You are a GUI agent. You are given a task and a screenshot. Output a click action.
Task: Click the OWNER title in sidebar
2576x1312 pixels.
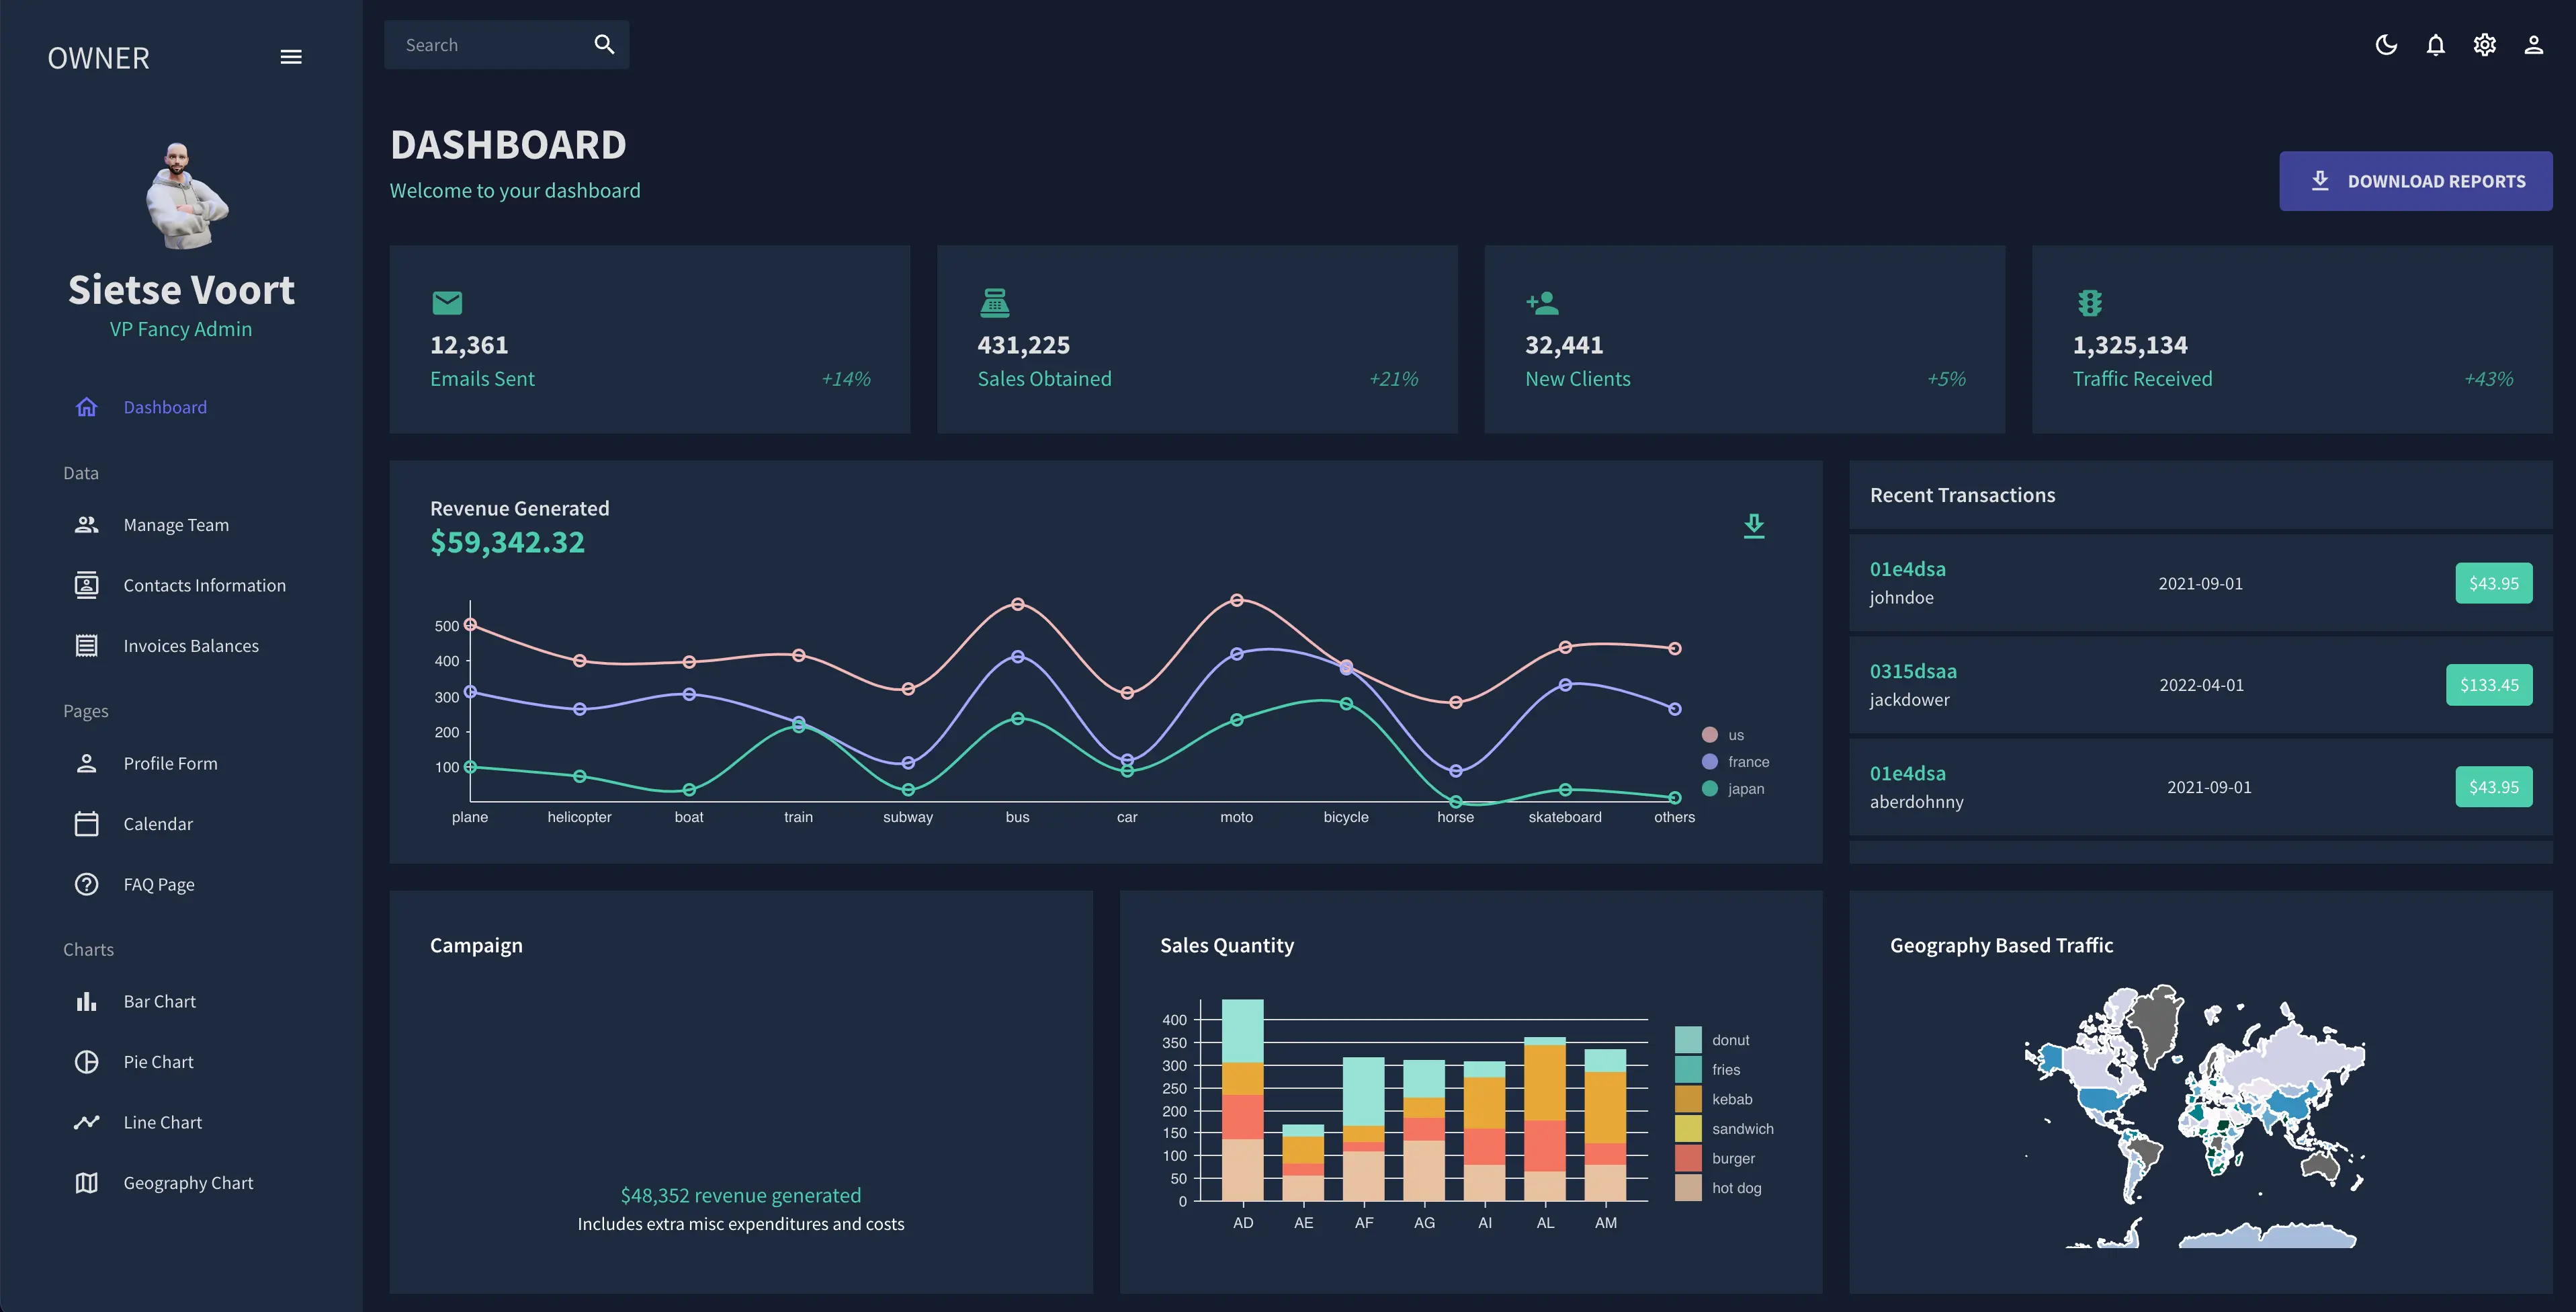pyautogui.click(x=99, y=58)
